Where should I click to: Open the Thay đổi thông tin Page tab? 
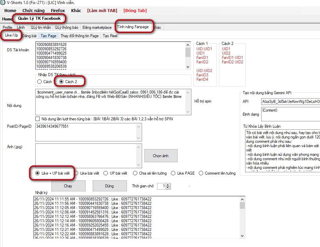(x=79, y=36)
